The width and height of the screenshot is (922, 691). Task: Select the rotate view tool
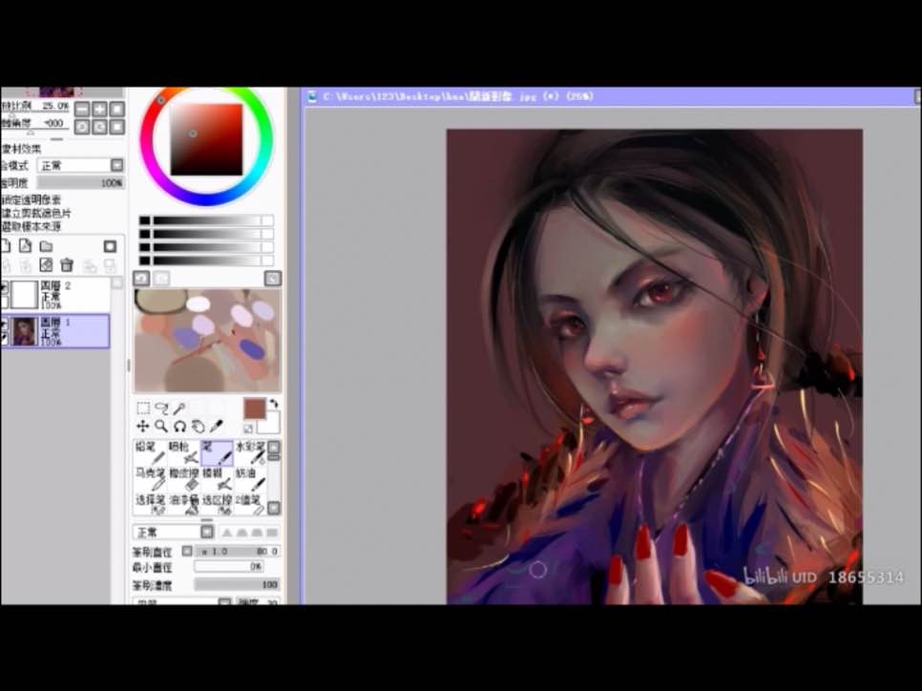click(179, 426)
